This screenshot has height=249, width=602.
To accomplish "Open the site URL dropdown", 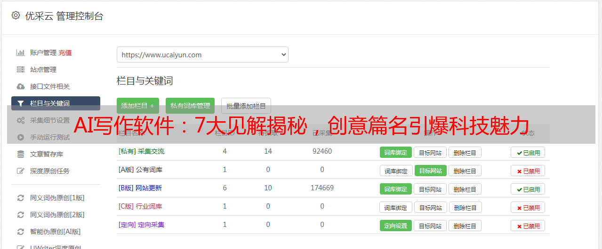I will [202, 54].
